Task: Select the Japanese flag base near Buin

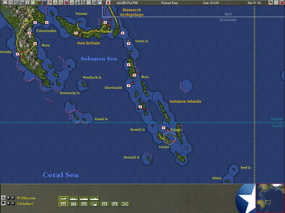Action: 134,75
